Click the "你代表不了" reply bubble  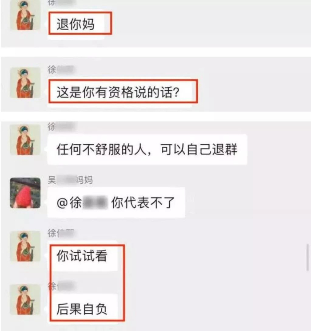(116, 202)
